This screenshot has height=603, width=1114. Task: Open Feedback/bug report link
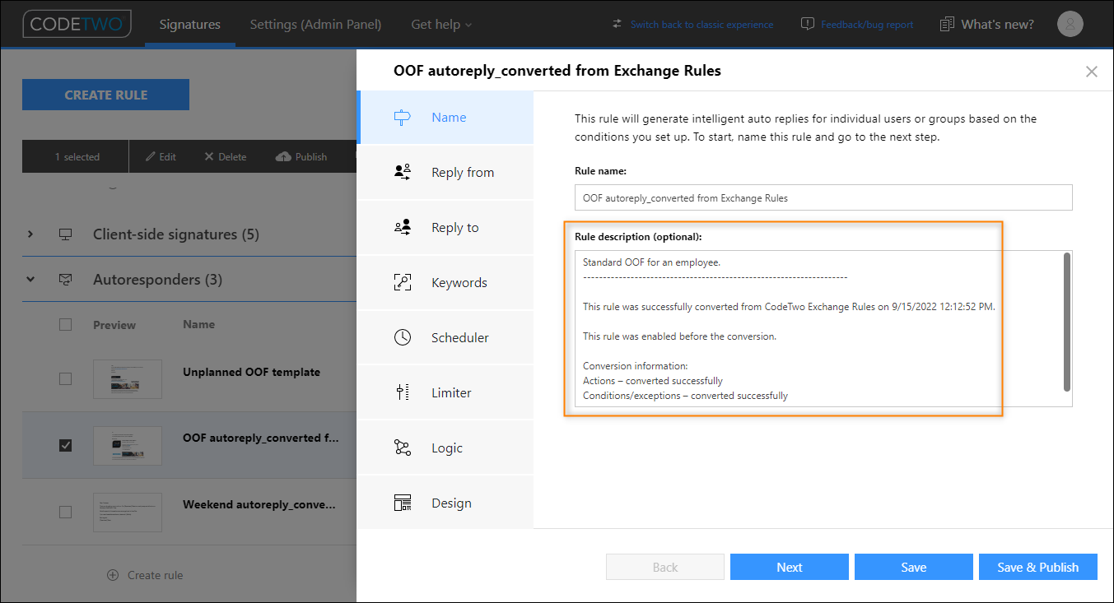[867, 25]
